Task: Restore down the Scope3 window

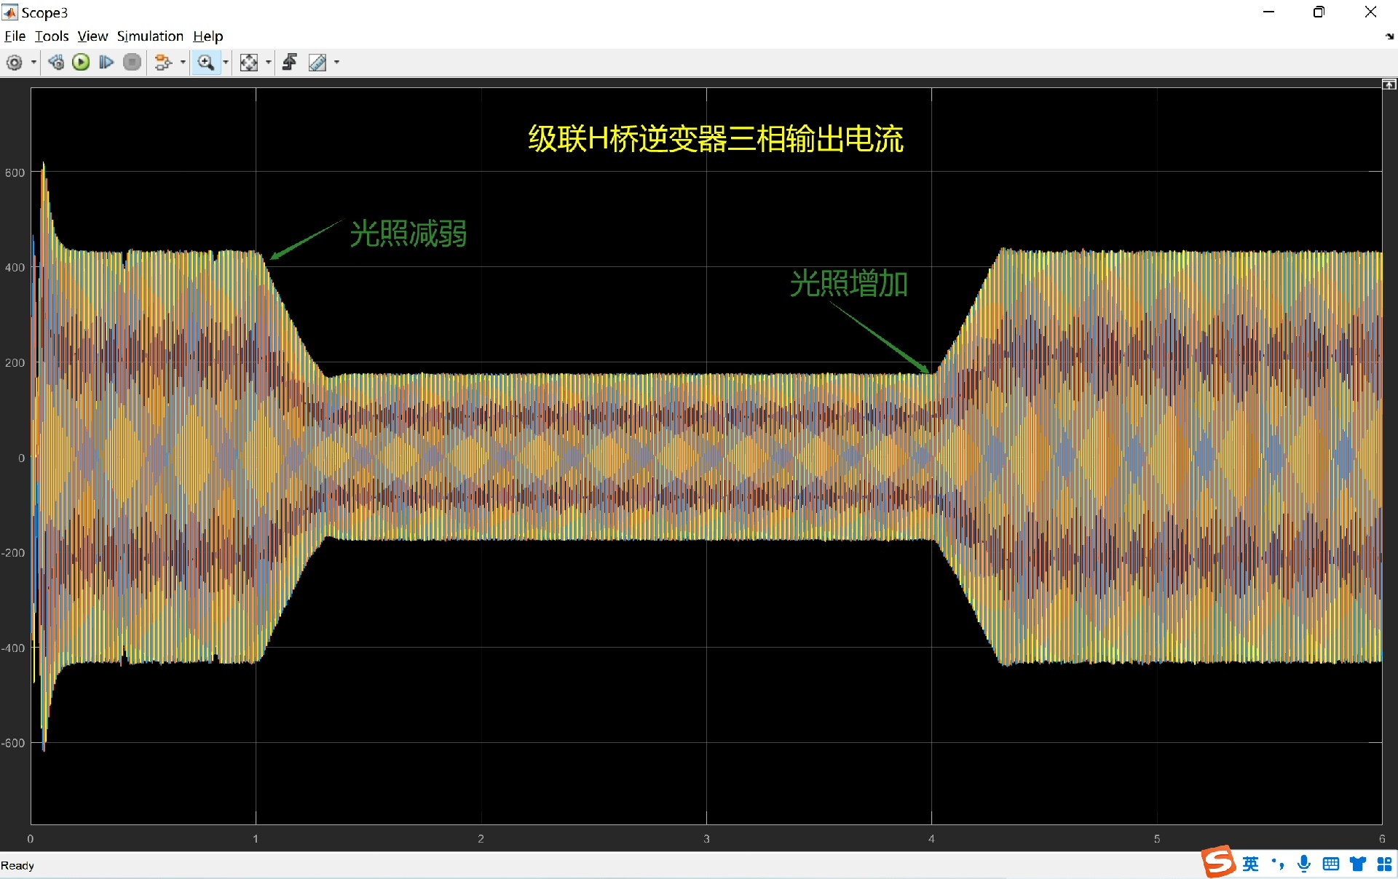Action: tap(1319, 12)
